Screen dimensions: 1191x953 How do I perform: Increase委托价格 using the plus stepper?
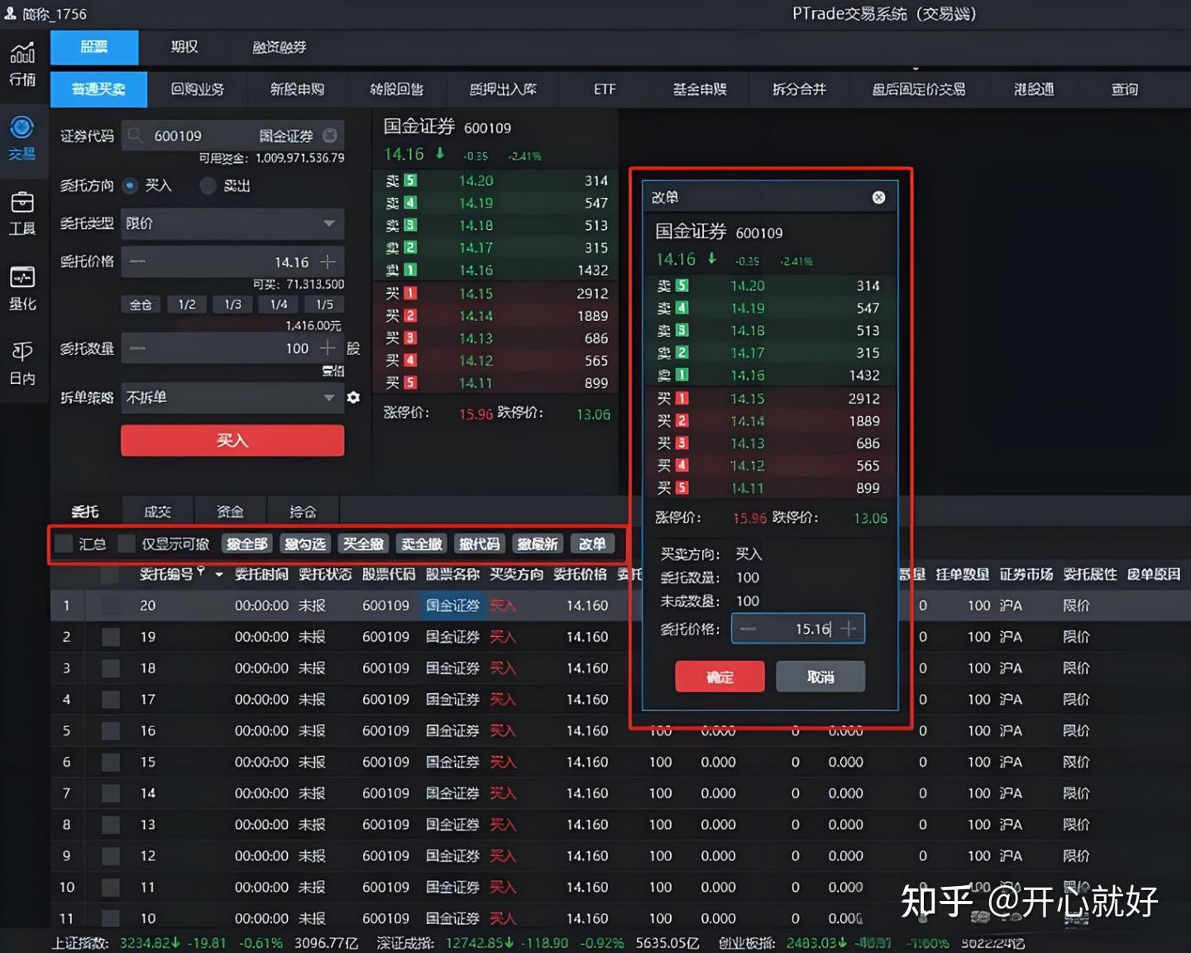click(849, 629)
